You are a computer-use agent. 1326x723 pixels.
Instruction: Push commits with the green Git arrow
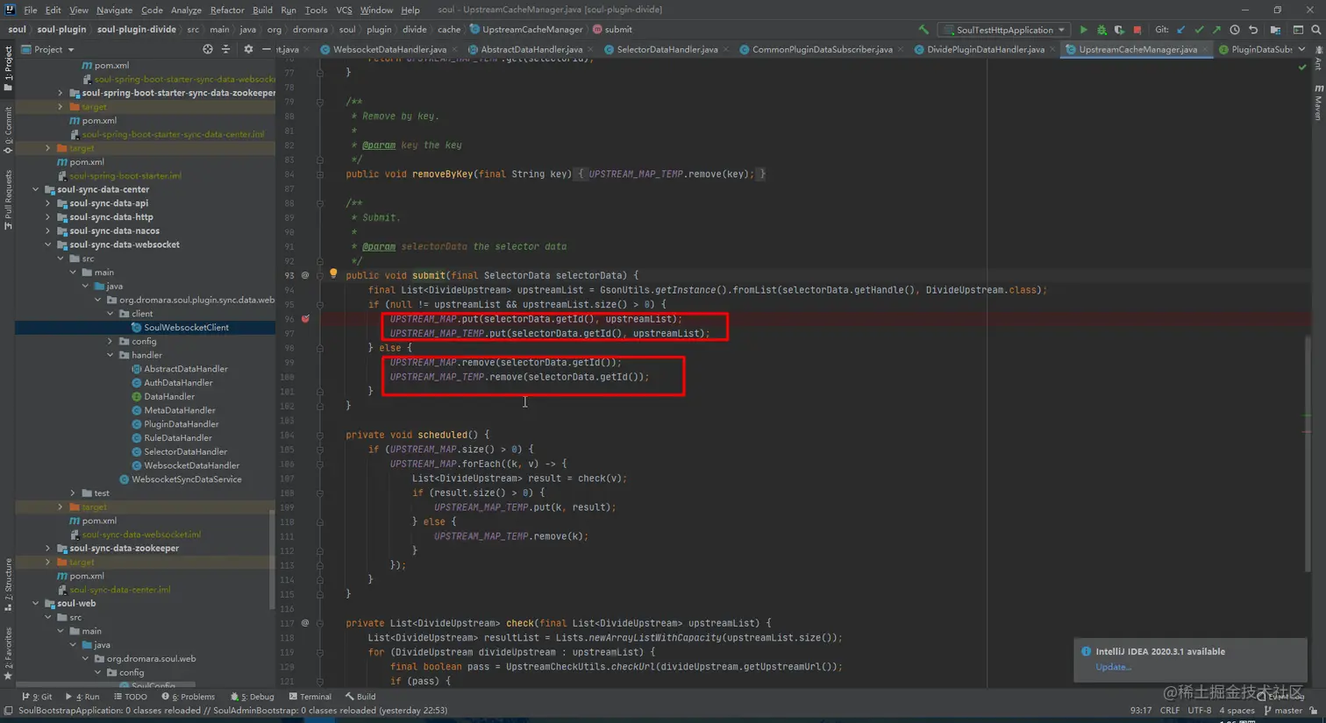[x=1216, y=30]
